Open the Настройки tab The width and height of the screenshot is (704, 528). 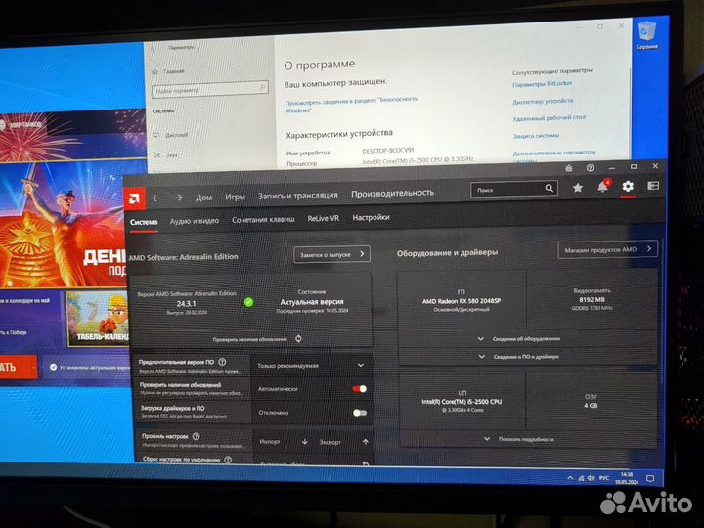point(371,217)
